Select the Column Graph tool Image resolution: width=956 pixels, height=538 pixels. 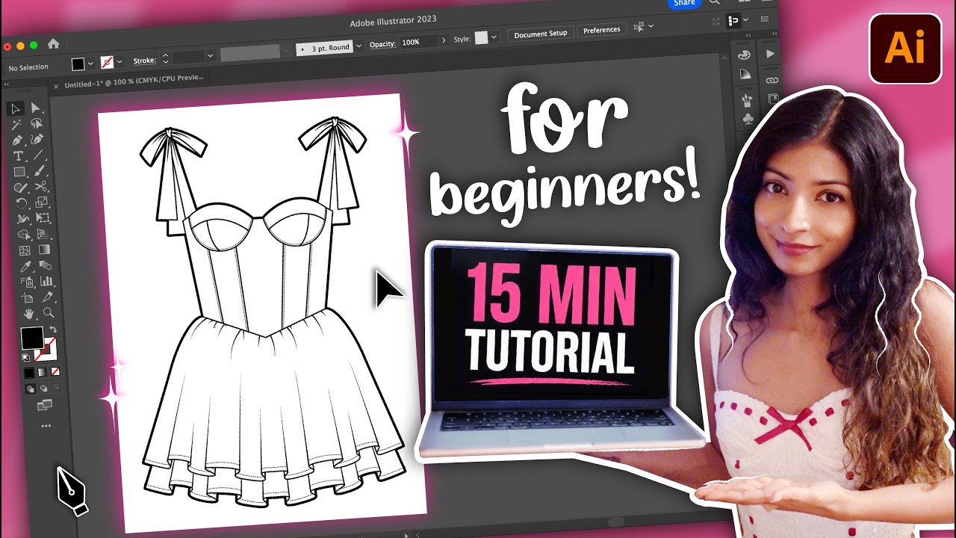click(47, 282)
